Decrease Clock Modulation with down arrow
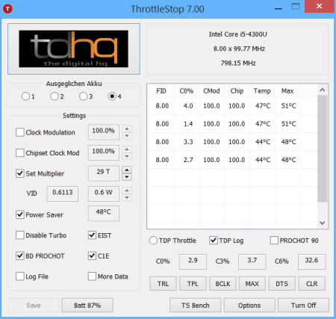 pyautogui.click(x=127, y=136)
